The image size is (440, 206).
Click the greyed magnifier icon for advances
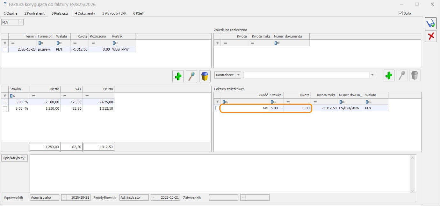tap(402, 75)
